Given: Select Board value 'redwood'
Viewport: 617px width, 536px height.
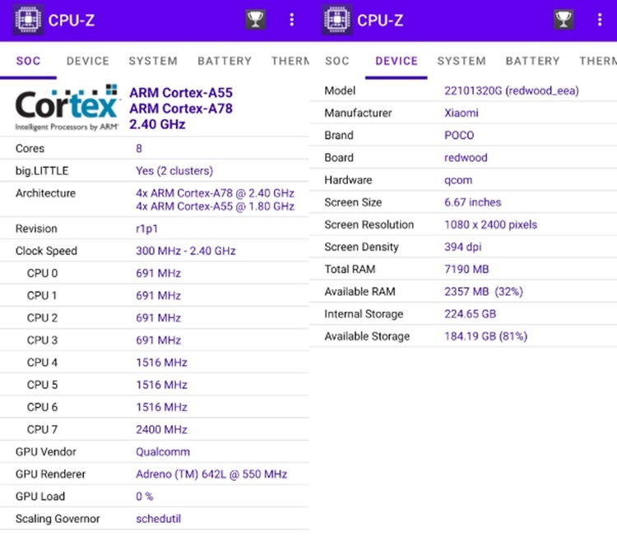Looking at the screenshot, I should [466, 158].
